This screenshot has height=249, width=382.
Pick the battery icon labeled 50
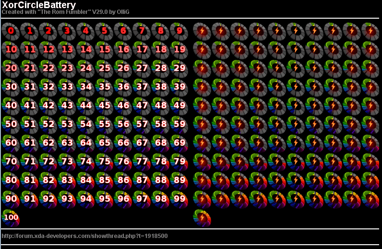[11, 125]
